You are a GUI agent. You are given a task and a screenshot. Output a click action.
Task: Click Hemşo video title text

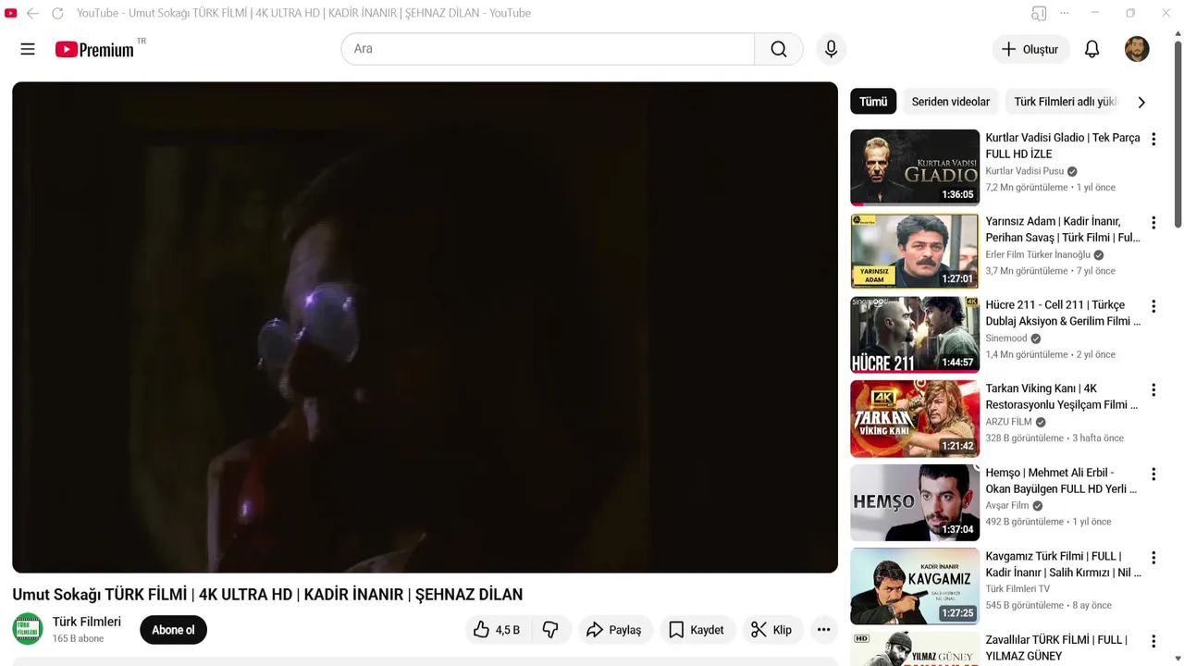tap(1061, 480)
